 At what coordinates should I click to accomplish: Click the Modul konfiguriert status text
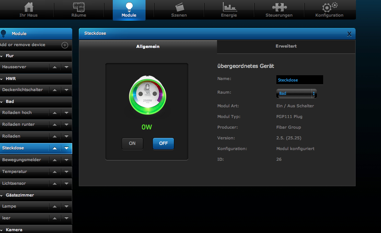295,149
